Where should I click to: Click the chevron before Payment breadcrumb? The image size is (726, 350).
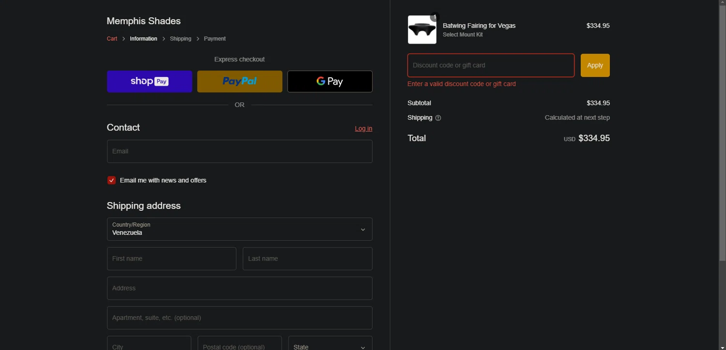[197, 39]
